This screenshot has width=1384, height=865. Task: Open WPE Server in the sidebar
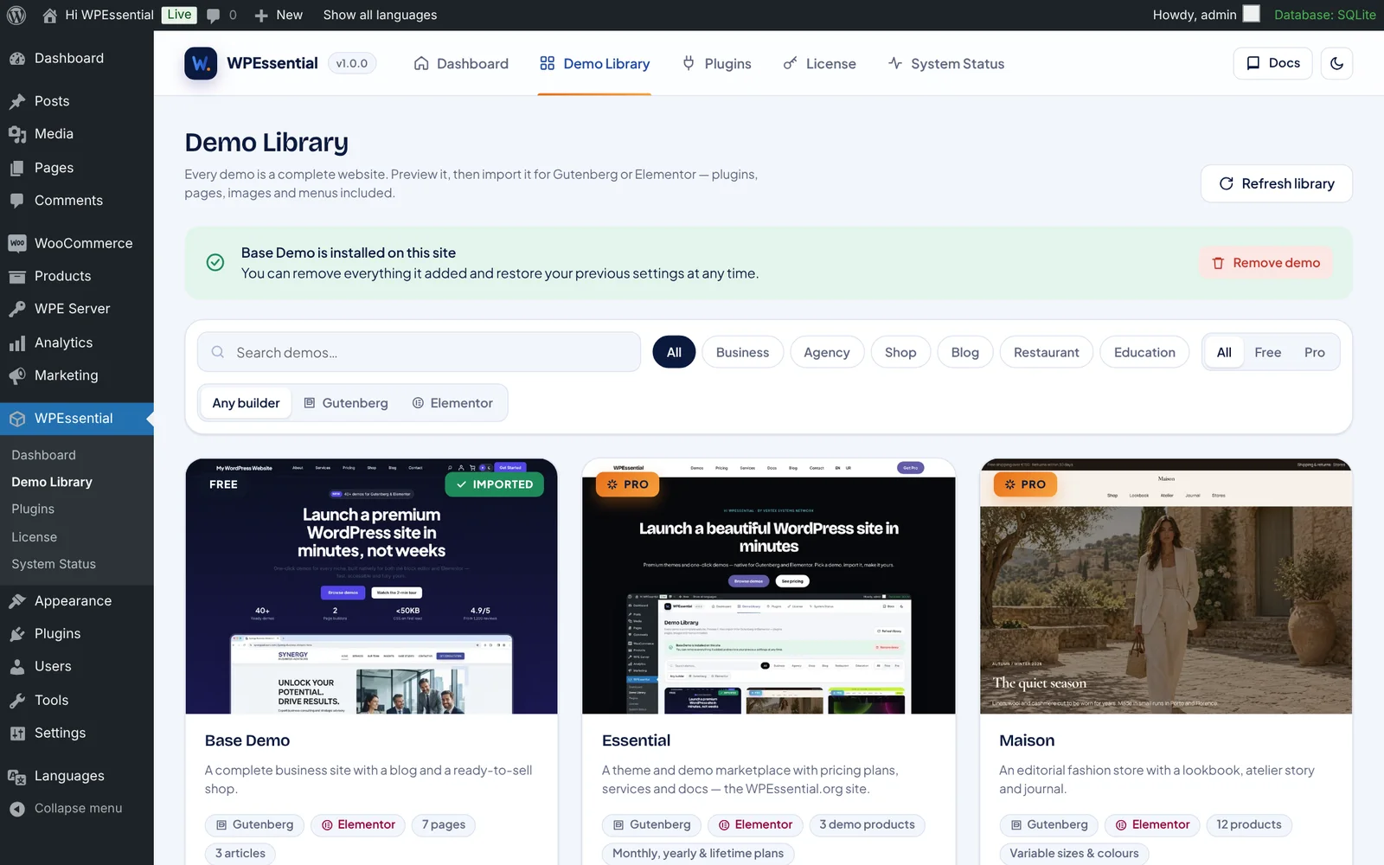point(77,309)
